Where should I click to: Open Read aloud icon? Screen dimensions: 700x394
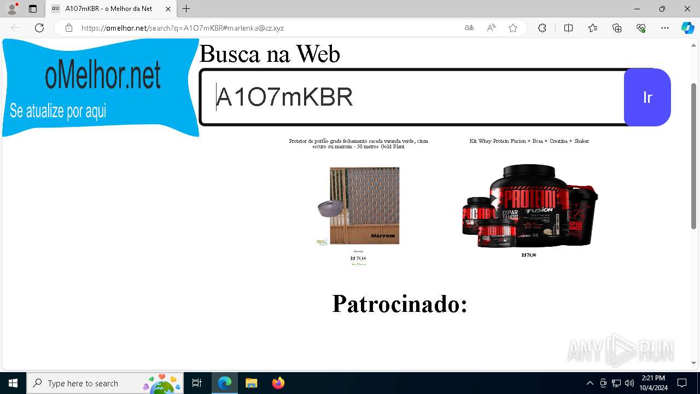[491, 28]
